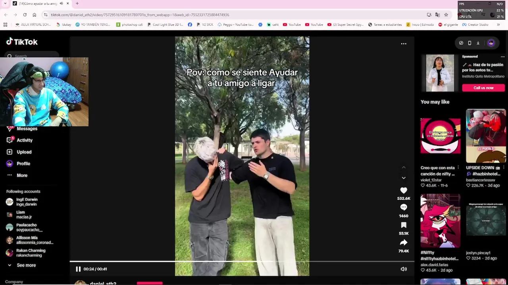Open the browser apps grid icon
The height and width of the screenshot is (285, 508).
[x=5, y=25]
